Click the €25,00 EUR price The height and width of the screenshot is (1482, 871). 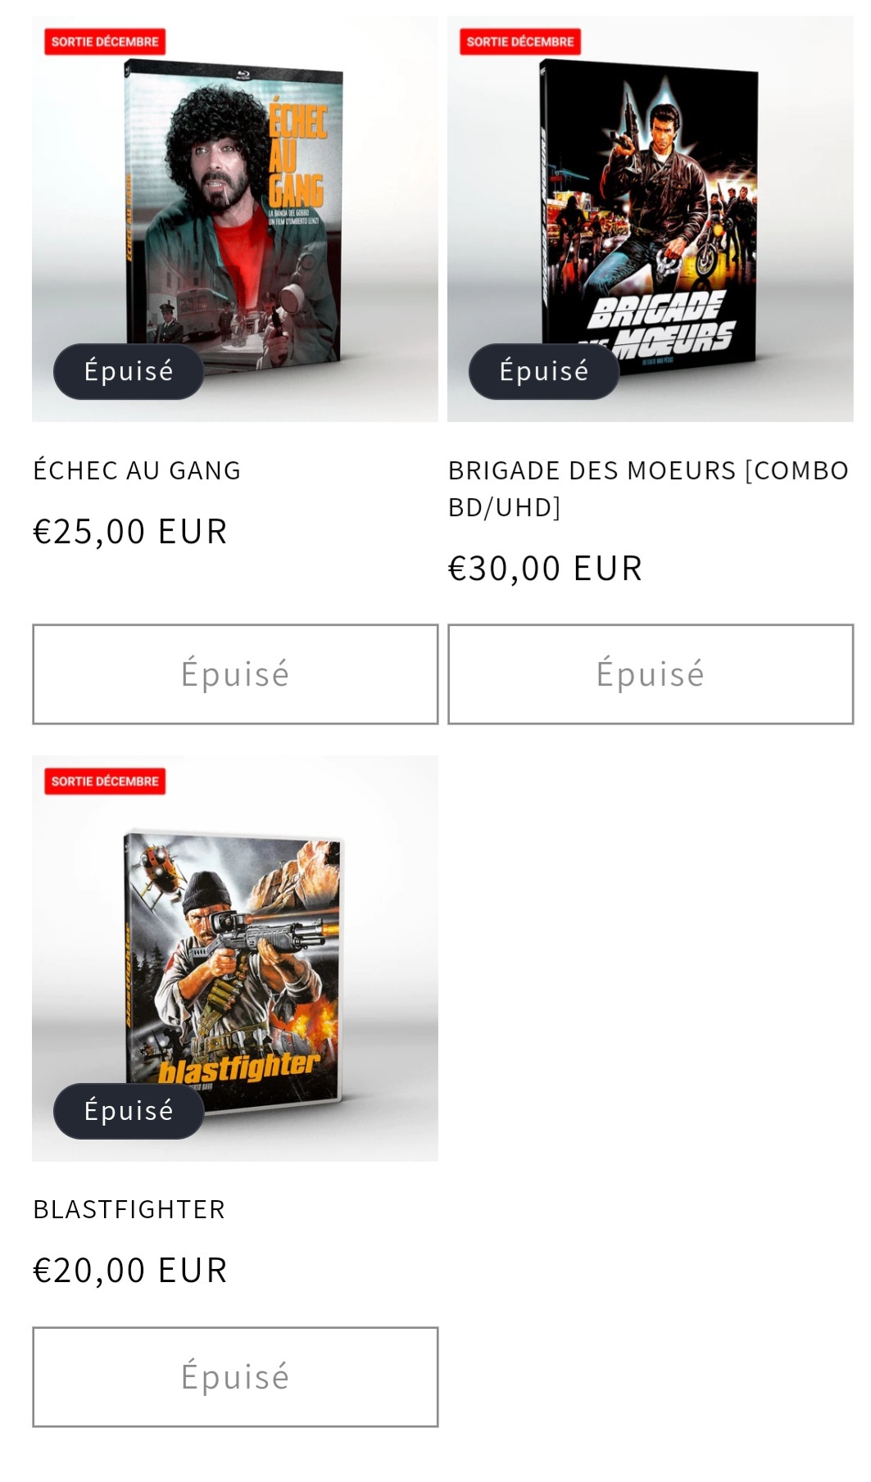coord(129,532)
